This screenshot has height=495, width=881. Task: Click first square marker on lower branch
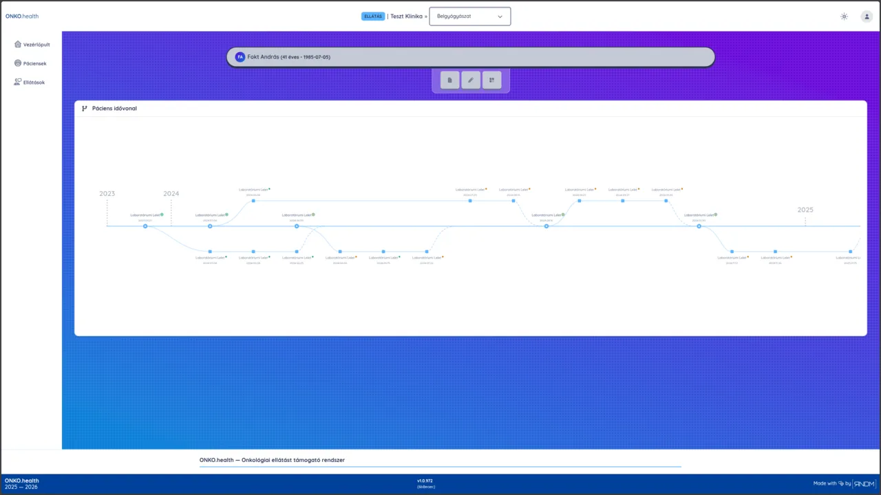pos(210,252)
